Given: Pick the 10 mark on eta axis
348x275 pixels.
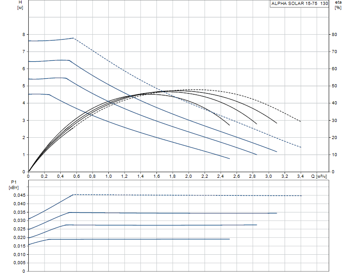Looking at the screenshot, I should 334,155.
